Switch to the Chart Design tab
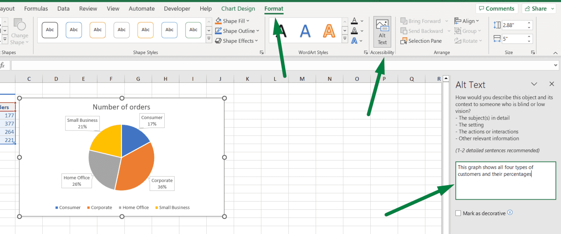 (238, 8)
